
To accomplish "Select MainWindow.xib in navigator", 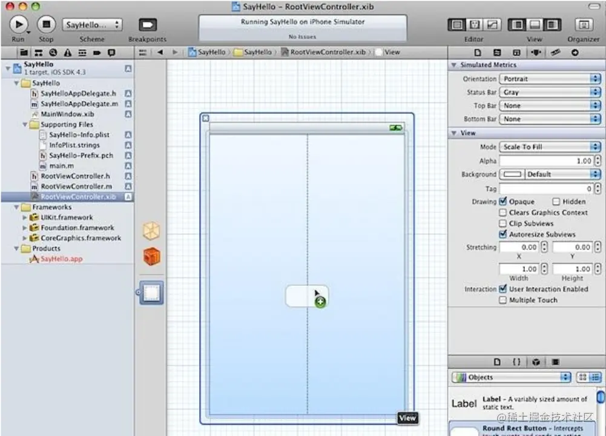I will coord(67,114).
